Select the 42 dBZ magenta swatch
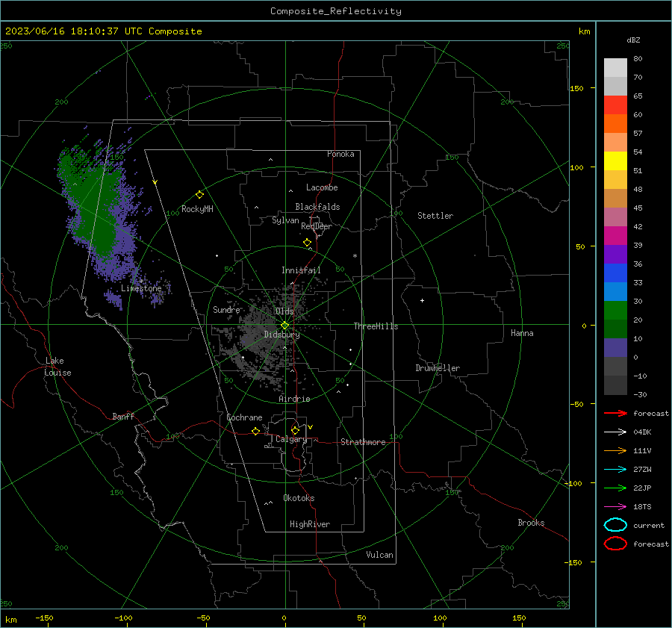This screenshot has height=628, width=672. 615,235
